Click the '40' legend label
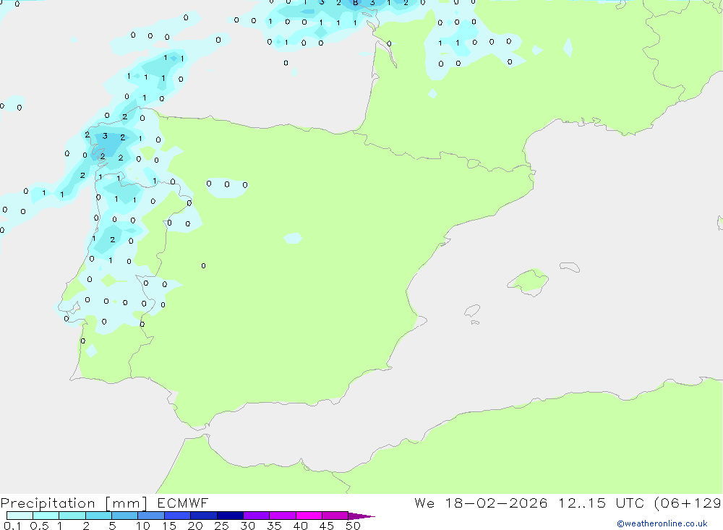723x530 pixels. coord(300,526)
